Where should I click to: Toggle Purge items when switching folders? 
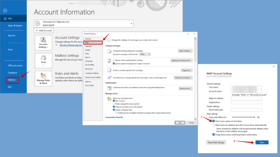[214, 135]
